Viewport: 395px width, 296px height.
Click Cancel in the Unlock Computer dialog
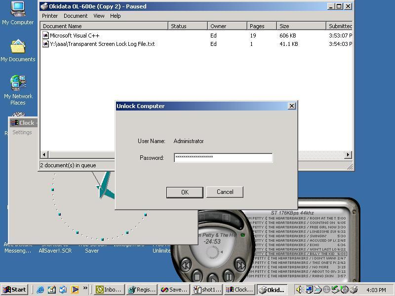pos(225,192)
